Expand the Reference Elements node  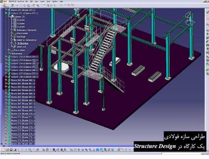click(x=12, y=30)
